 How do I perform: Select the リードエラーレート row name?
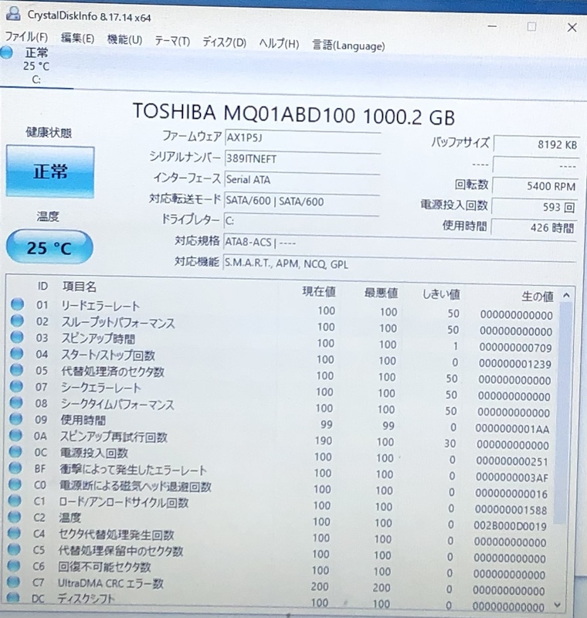[x=100, y=306]
